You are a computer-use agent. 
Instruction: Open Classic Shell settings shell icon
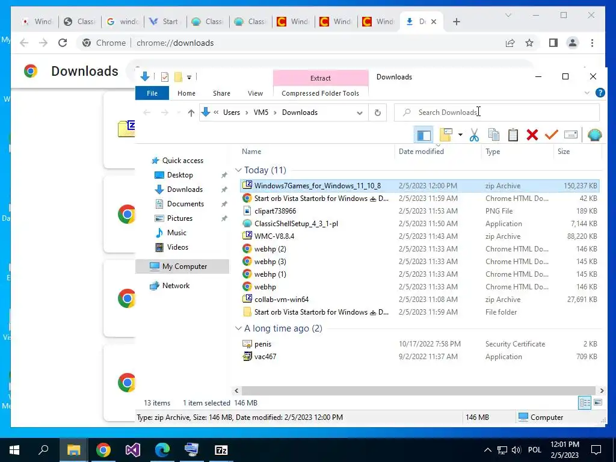click(594, 135)
